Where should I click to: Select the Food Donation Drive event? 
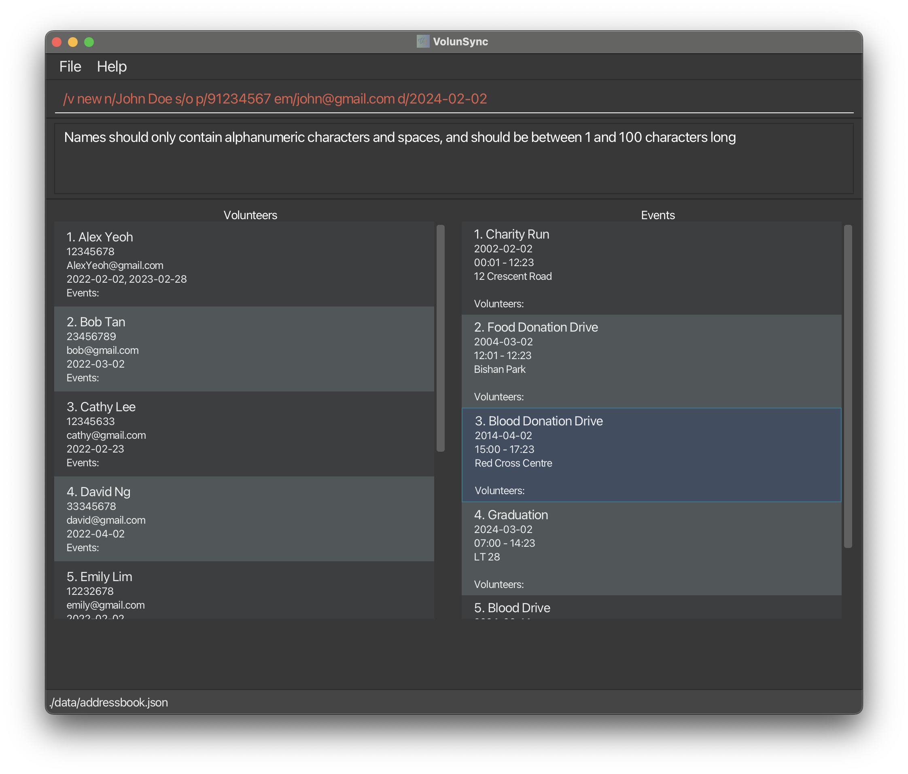click(x=651, y=361)
